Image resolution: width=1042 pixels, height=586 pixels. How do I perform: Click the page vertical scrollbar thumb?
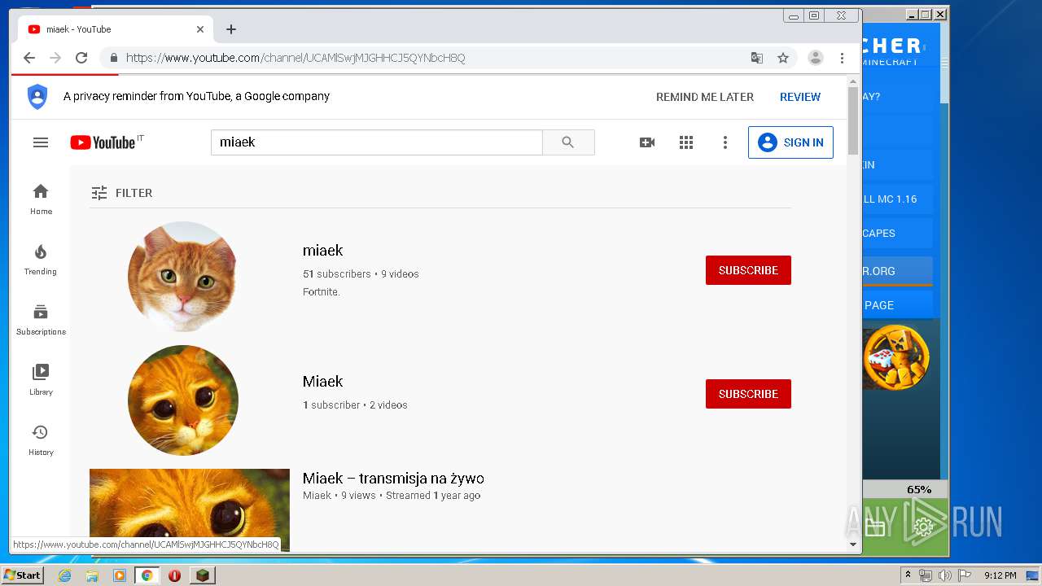click(x=853, y=120)
